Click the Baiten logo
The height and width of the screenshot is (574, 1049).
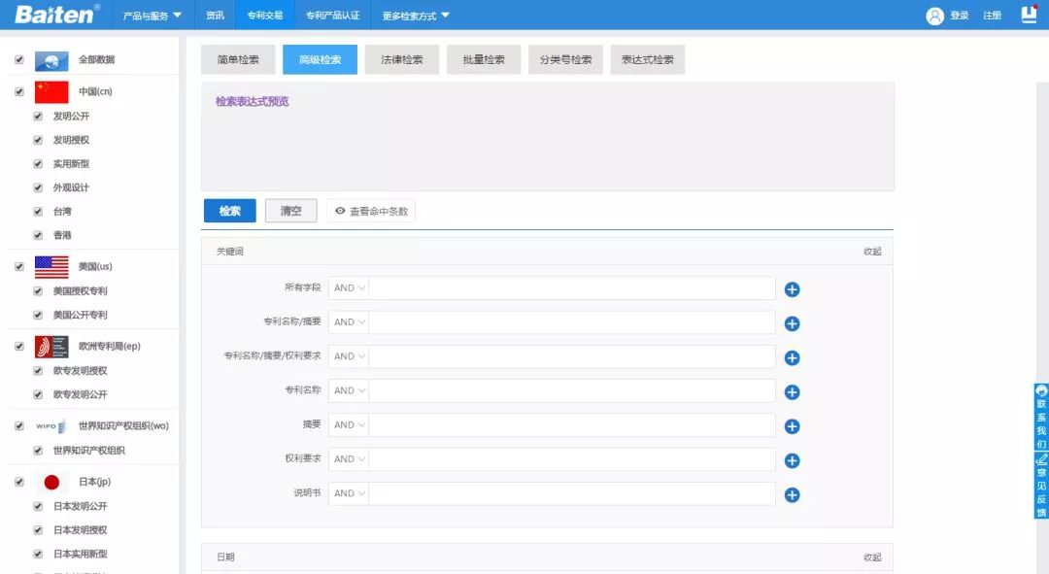(56, 15)
